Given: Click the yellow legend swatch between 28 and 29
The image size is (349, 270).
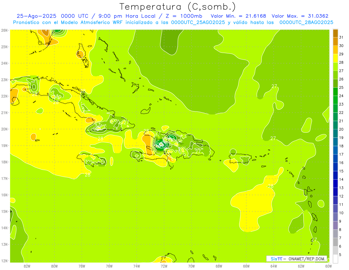Looking at the screenshot, I should pyautogui.click(x=335, y=58).
